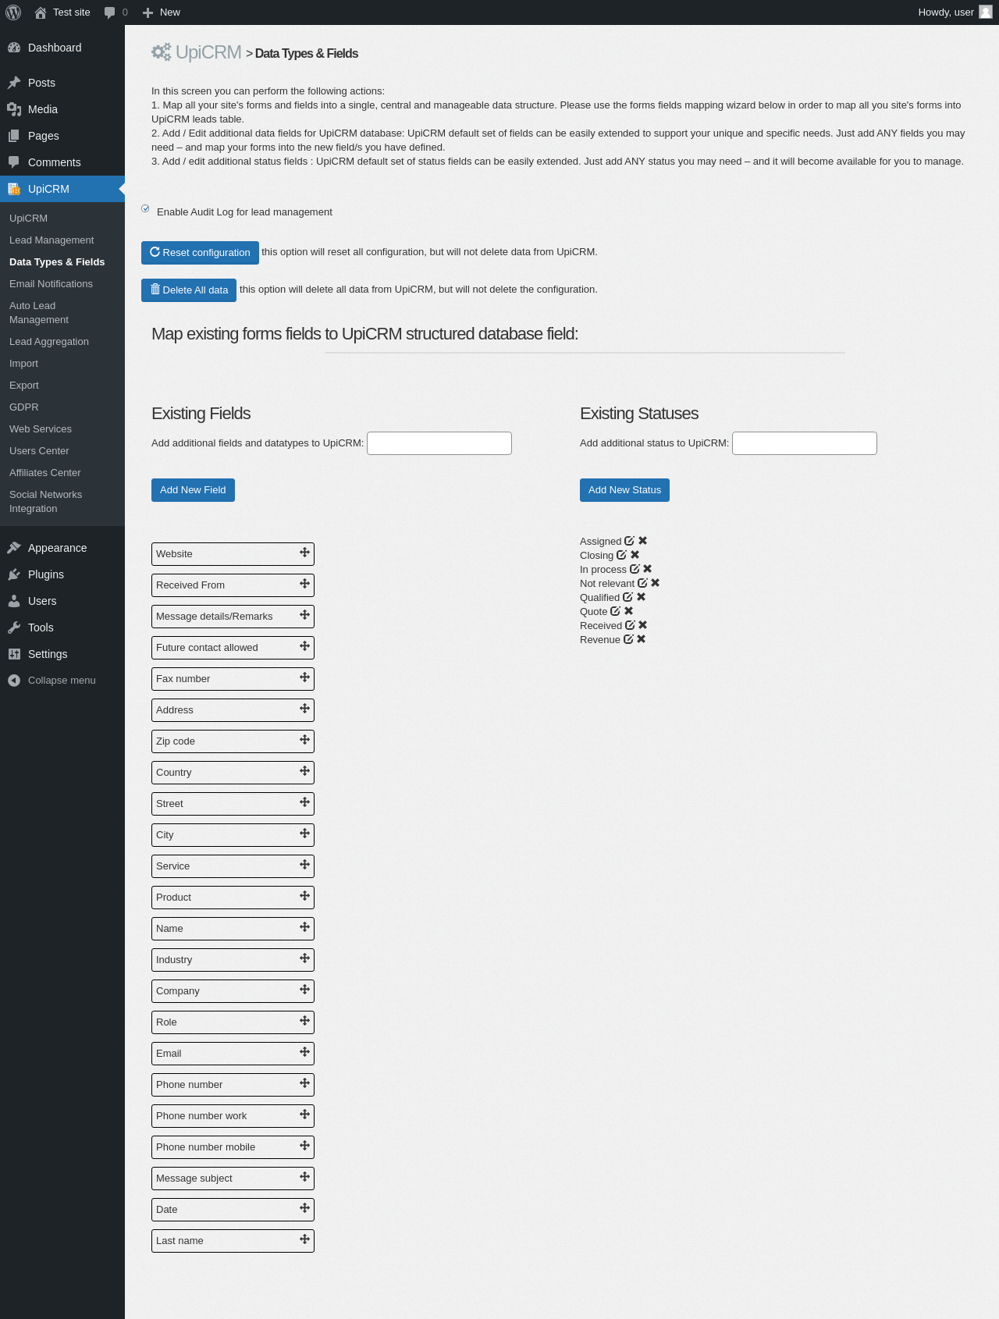Screen dimensions: 999x1319
Task: Open Appearance menu item
Action: [62, 548]
